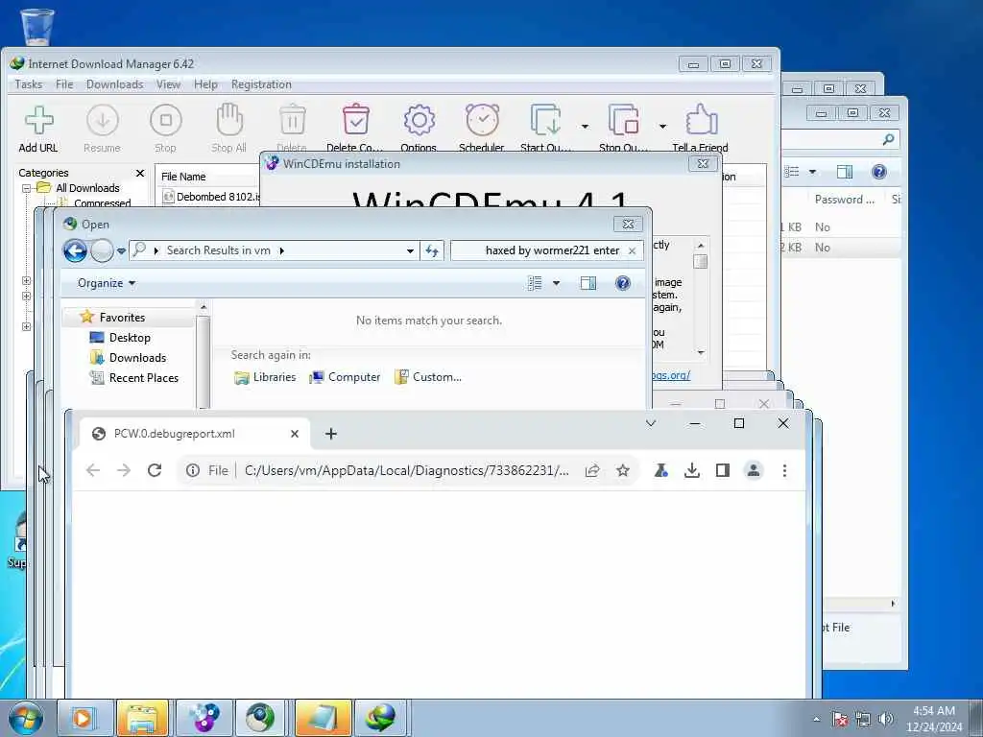This screenshot has height=737, width=983.
Task: Select Recent Places in navigation pane
Action: pyautogui.click(x=144, y=378)
